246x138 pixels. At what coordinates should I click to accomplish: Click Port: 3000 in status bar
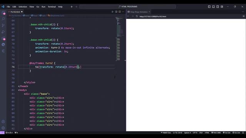tap(216, 133)
